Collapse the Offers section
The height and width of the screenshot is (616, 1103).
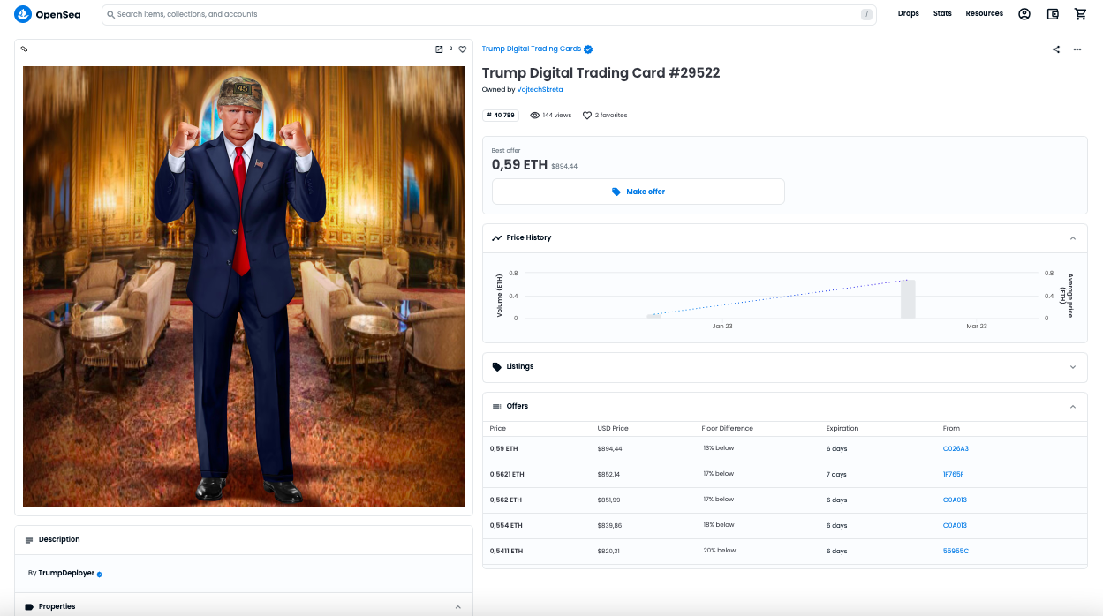point(1073,407)
